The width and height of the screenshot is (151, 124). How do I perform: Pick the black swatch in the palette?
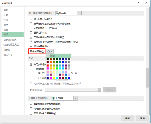click(x=48, y=59)
